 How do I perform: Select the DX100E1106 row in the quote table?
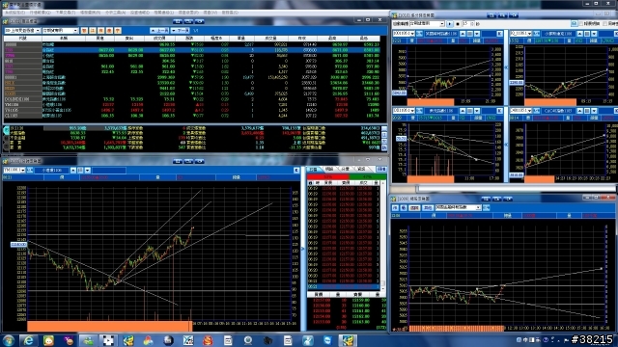tap(191, 99)
